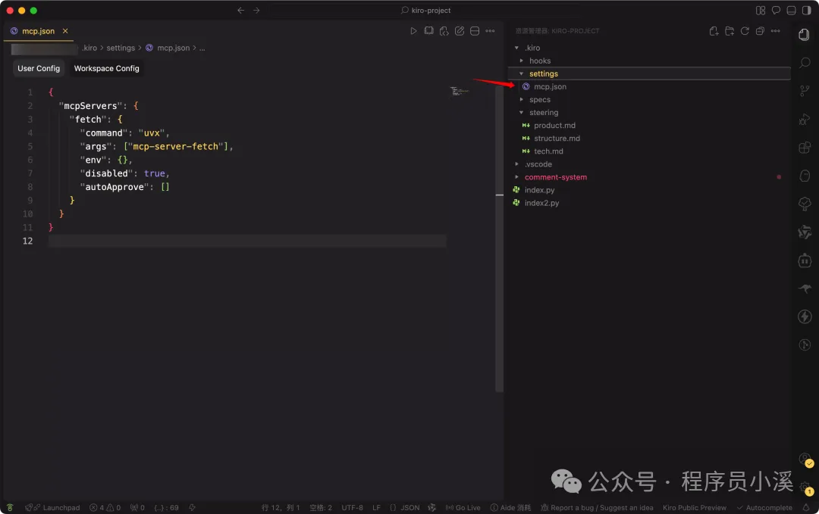Open the Manage settings gear icon
The width and height of the screenshot is (819, 514).
(x=805, y=488)
